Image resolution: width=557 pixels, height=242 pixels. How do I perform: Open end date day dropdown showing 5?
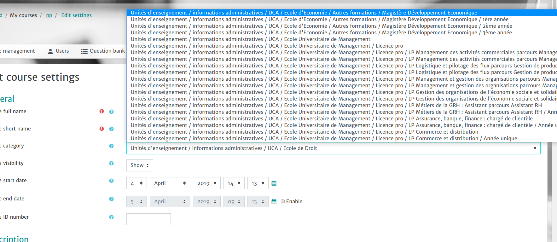[136, 201]
